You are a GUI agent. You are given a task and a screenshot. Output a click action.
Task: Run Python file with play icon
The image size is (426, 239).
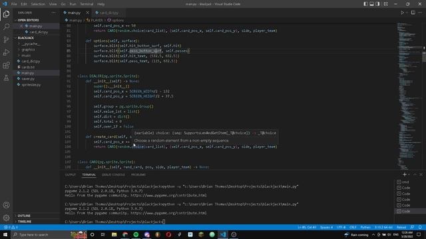pyautogui.click(x=402, y=13)
